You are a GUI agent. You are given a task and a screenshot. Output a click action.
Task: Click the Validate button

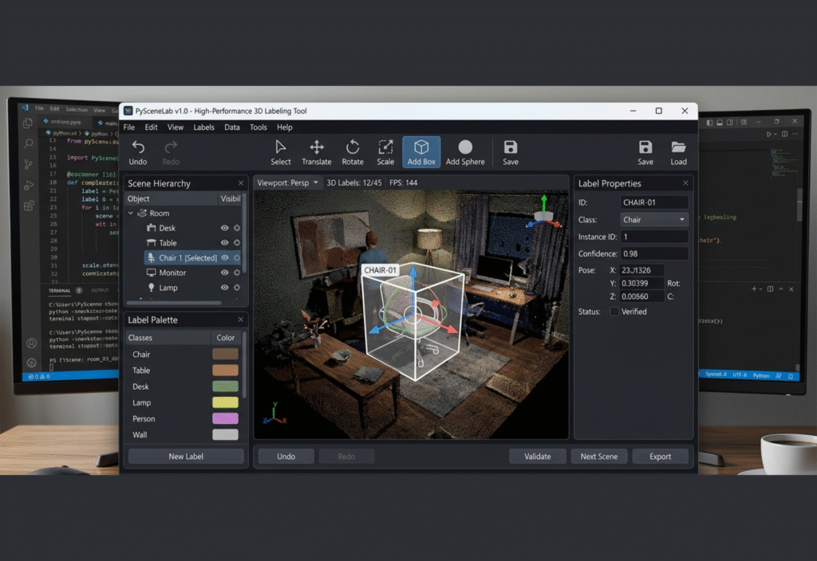(537, 456)
